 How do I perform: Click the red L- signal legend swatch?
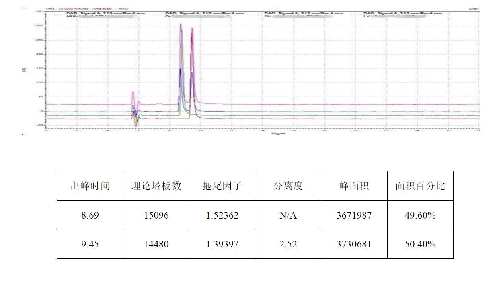coord(356,14)
